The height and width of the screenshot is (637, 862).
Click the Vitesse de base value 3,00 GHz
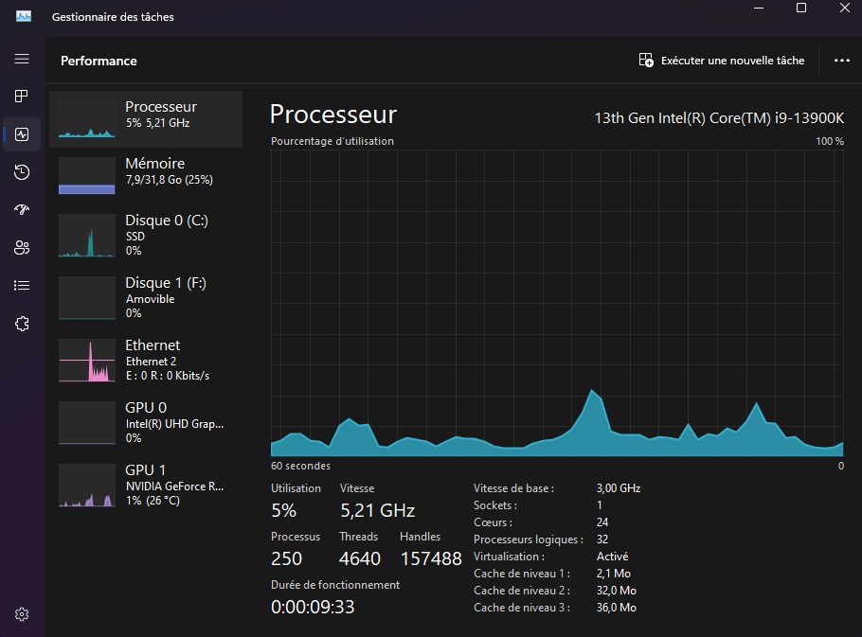tap(619, 488)
